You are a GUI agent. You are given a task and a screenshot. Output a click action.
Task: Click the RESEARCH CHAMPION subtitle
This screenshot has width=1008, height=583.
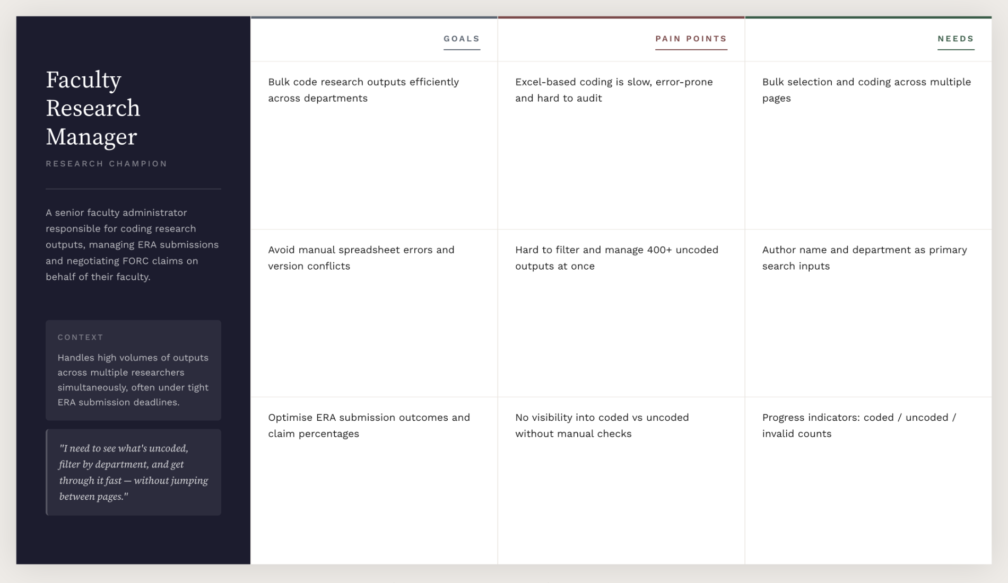pyautogui.click(x=106, y=164)
